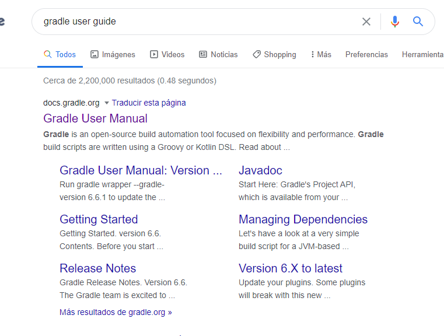The height and width of the screenshot is (336, 444).
Task: Click Traducir esta página link
Action: [149, 103]
